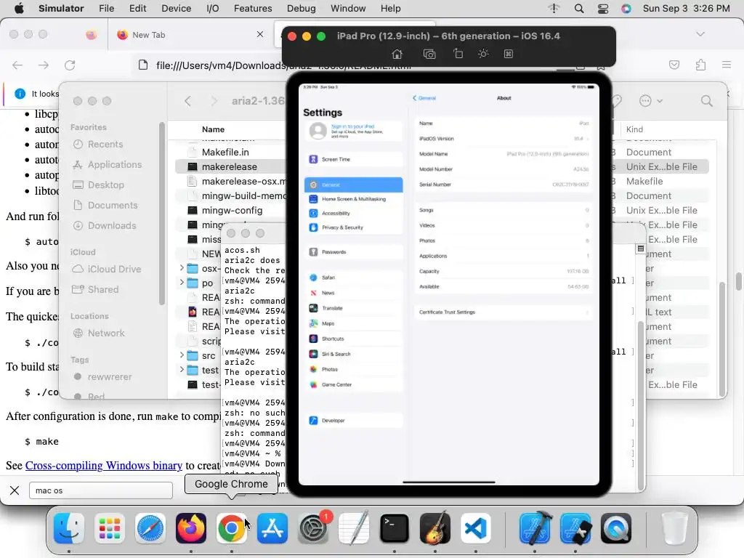
Task: Open Certificate Trust Settings row
Action: [504, 312]
